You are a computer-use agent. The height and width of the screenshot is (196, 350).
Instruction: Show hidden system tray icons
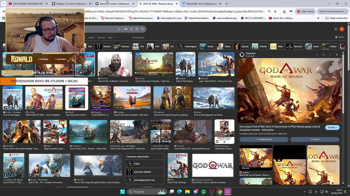pyautogui.click(x=304, y=192)
